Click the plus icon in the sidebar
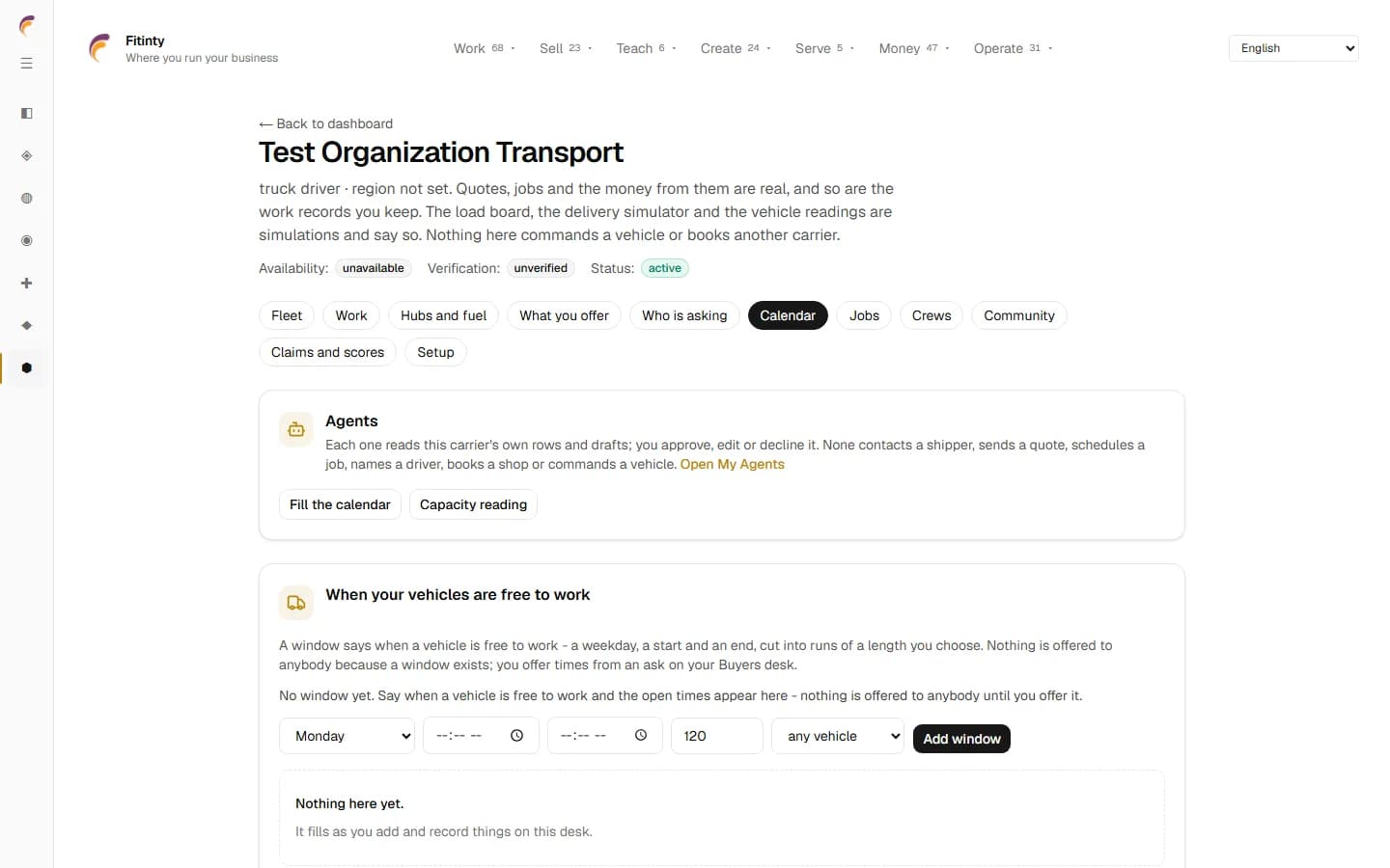 point(27,284)
